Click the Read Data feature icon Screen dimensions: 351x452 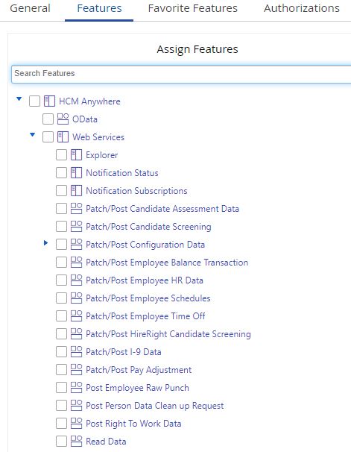[x=76, y=441]
